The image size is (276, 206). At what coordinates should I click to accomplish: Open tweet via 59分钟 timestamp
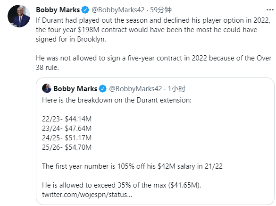tap(161, 10)
